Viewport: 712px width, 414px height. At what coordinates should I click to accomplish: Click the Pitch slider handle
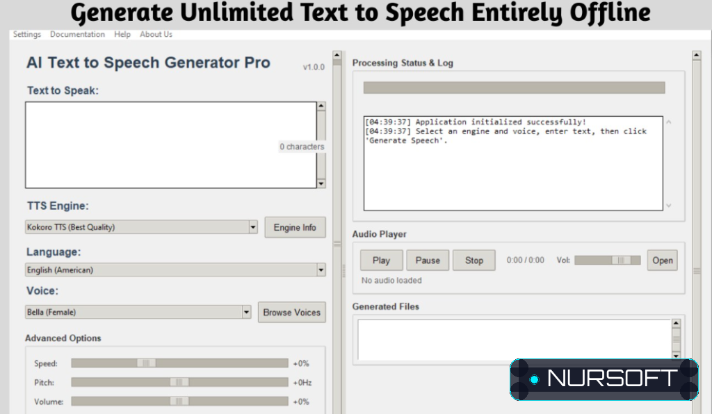click(179, 382)
